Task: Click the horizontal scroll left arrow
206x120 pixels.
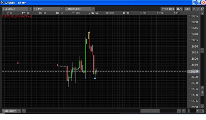Action: (24, 111)
